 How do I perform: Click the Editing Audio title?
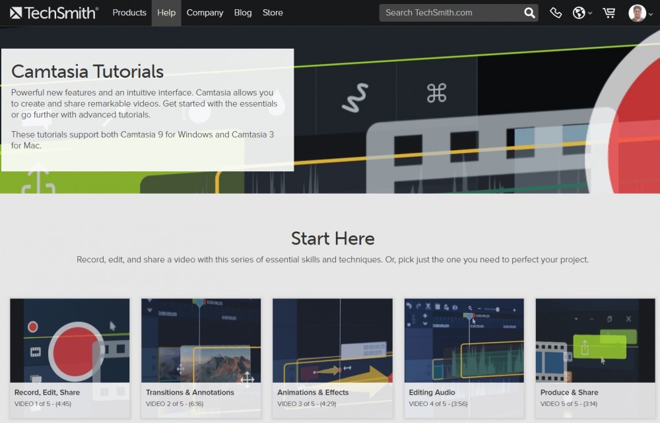(x=432, y=392)
